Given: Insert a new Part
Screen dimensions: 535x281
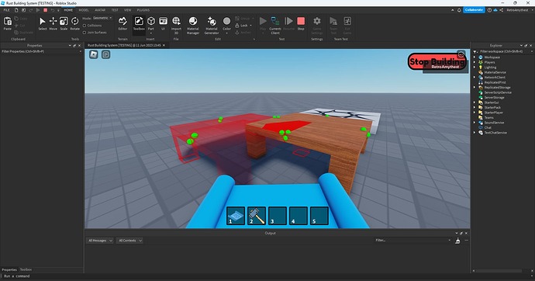Looking at the screenshot, I should click(151, 22).
